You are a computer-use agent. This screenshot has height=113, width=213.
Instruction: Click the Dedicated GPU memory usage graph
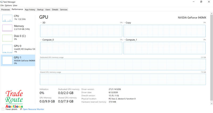(123, 64)
